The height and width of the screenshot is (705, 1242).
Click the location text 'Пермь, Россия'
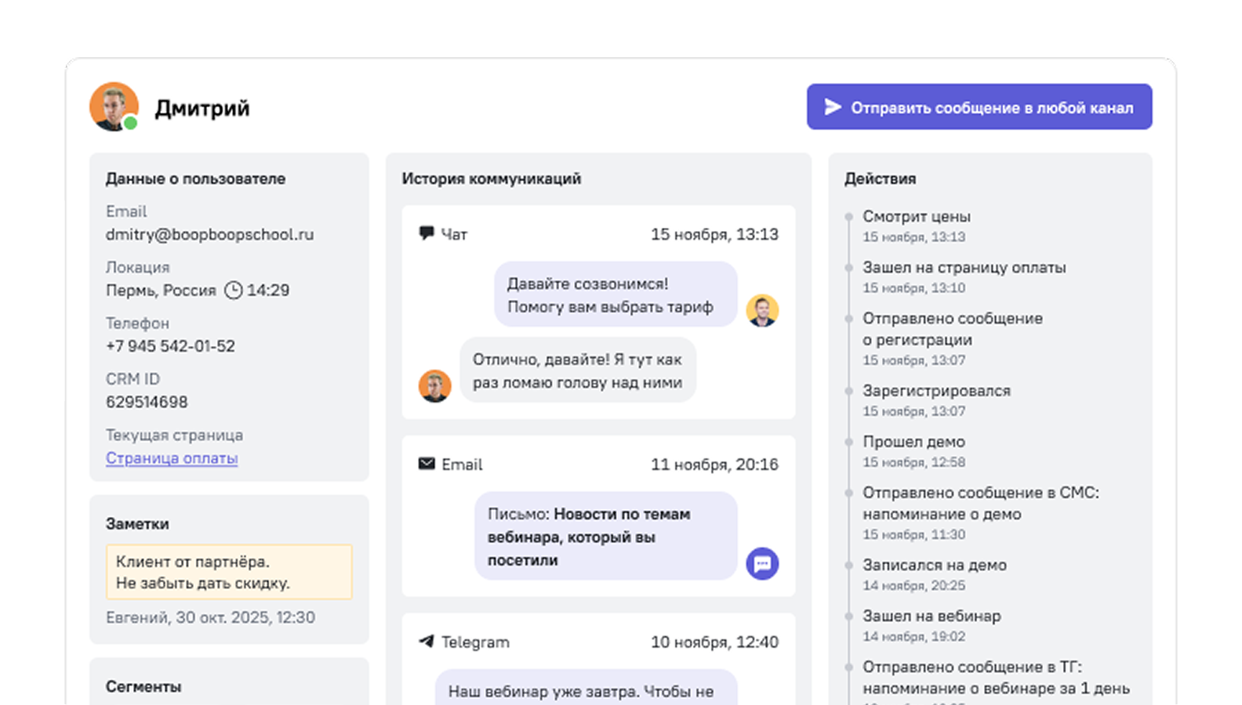(x=161, y=291)
